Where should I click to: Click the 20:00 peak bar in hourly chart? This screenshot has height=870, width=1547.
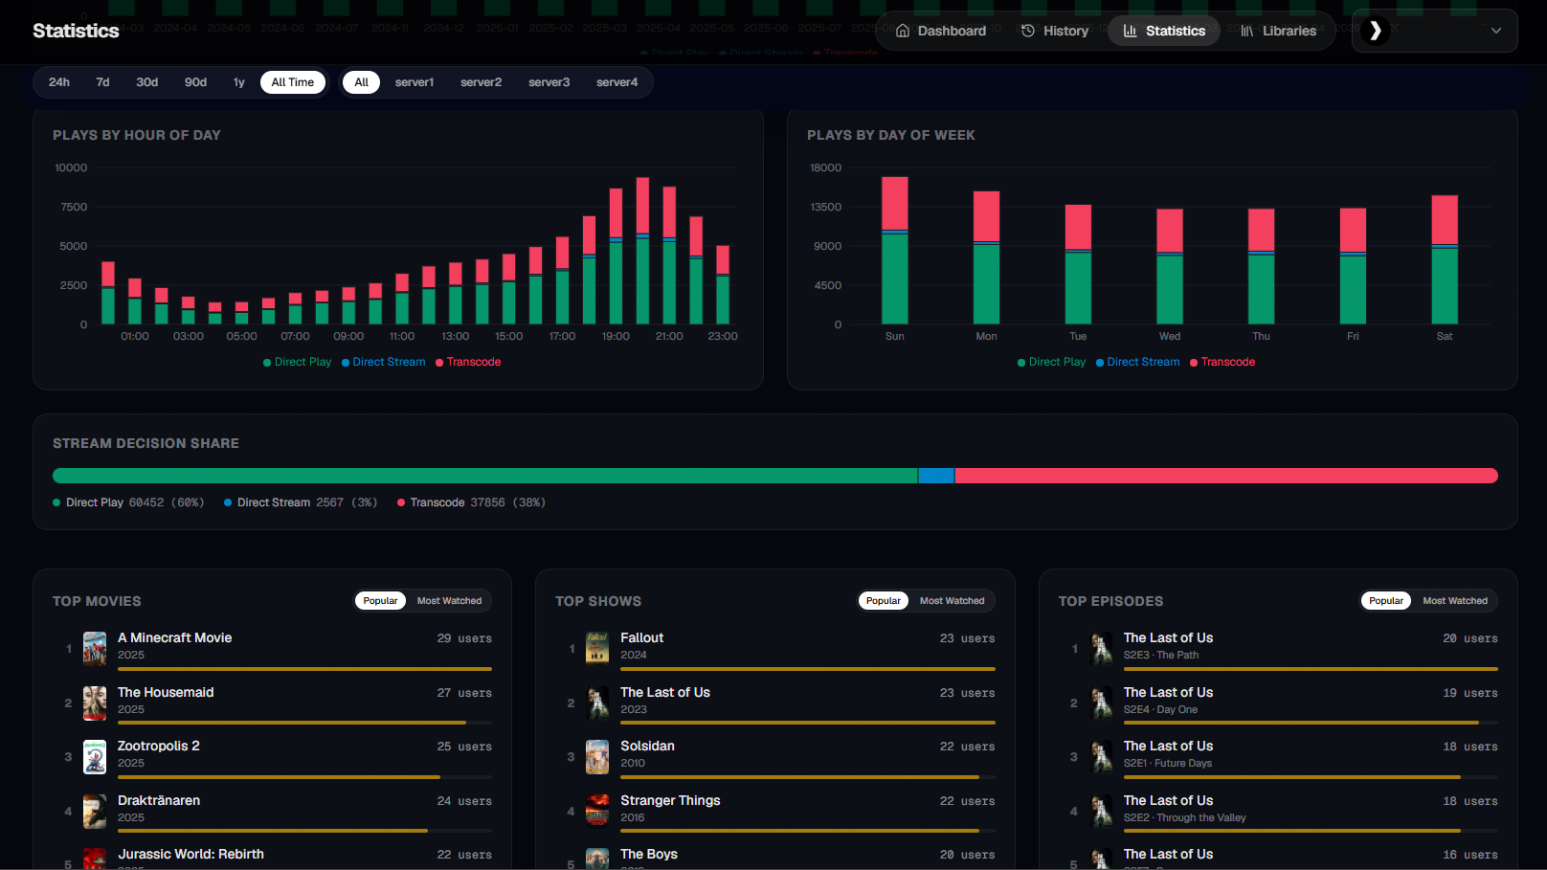(x=642, y=251)
